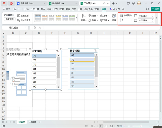
Task: Expand the slicer styles gallery arrow
Action: 77,18
